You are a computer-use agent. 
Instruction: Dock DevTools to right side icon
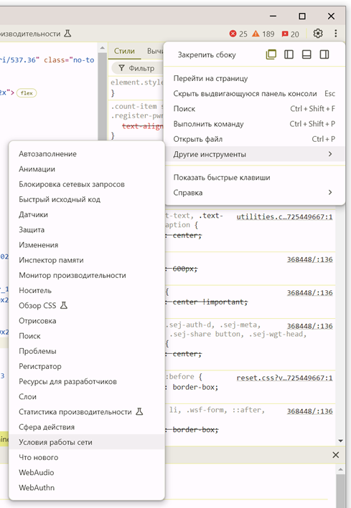click(x=324, y=54)
